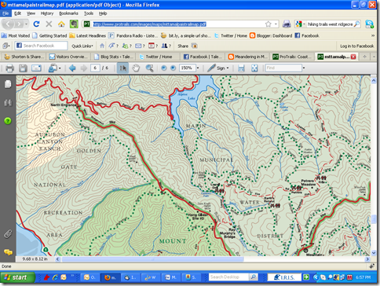Click the printer icon next to the address bar
This screenshot has height=286, width=380.
287,24
